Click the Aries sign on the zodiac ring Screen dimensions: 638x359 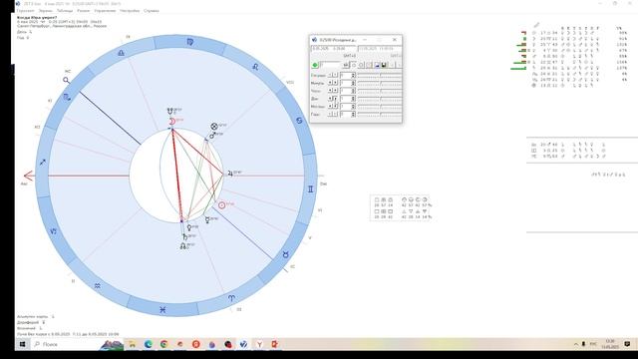231,298
